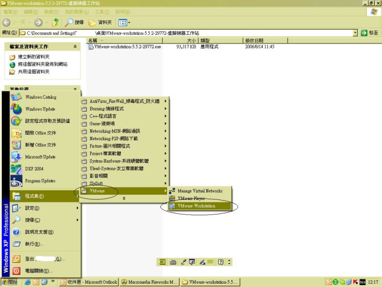Screen dimensions: 382x287
Task: Go up one folder level
Action: (55, 22)
